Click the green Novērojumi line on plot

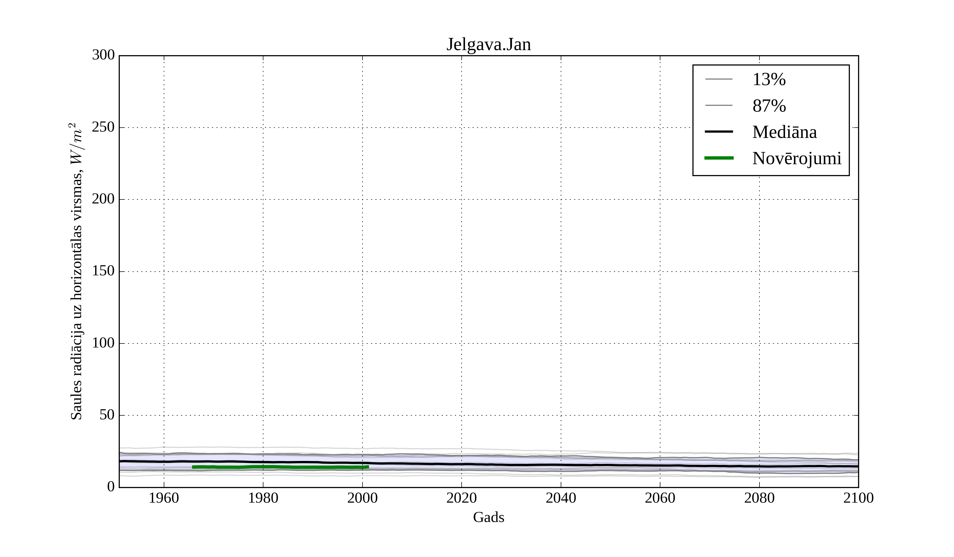280,467
